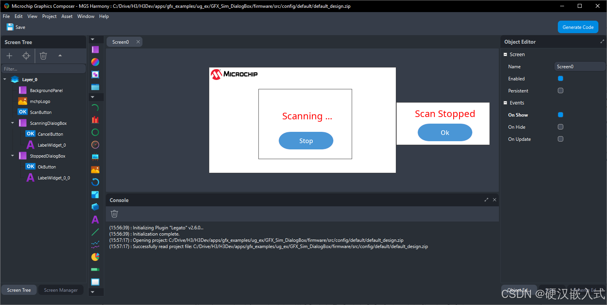This screenshot has height=305, width=607.
Task: Select the Window widget tool in toolbox
Action: 95,87
